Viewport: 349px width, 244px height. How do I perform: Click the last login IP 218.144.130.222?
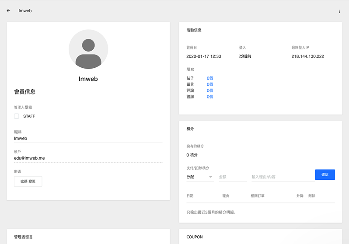click(x=307, y=56)
